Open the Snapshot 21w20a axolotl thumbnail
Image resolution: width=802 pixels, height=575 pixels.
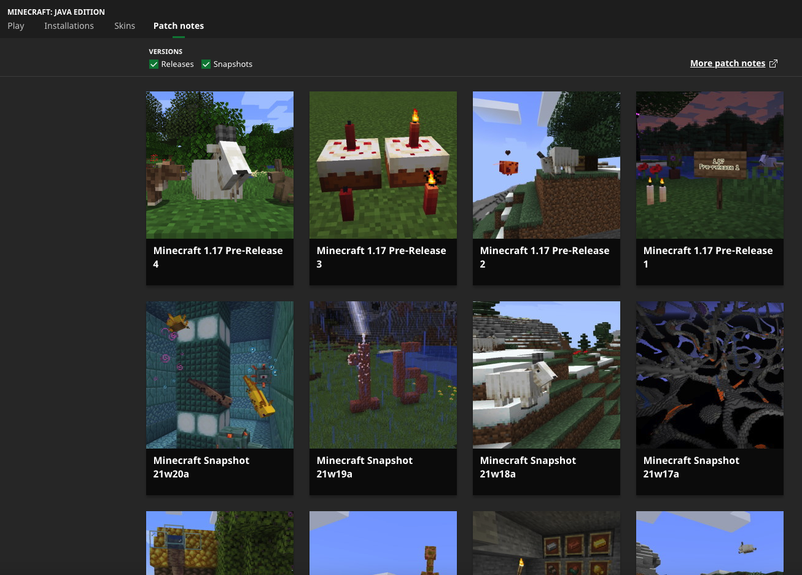click(220, 375)
